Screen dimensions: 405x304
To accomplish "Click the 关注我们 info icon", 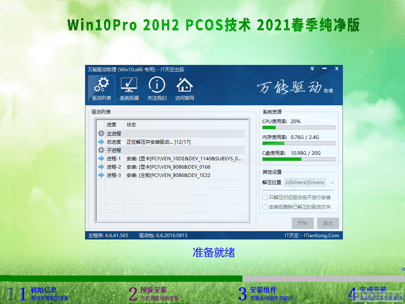I will pyautogui.click(x=157, y=88).
